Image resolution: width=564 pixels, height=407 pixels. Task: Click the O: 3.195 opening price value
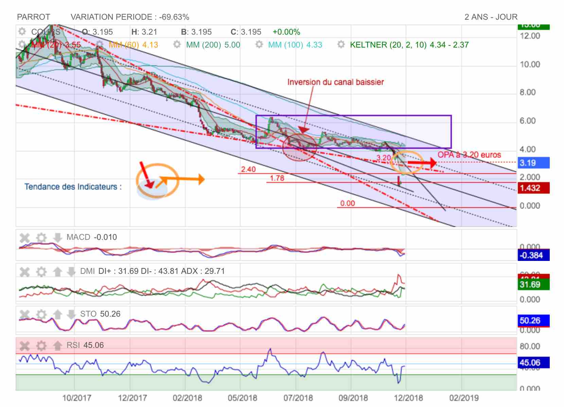coord(98,32)
